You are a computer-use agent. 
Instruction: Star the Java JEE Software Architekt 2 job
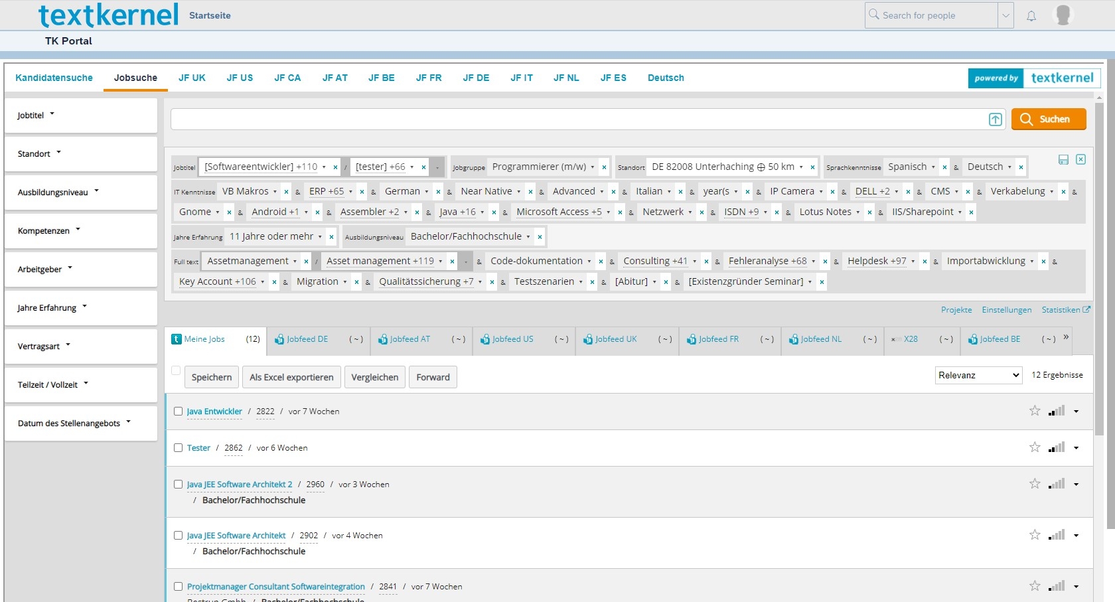coord(1035,484)
